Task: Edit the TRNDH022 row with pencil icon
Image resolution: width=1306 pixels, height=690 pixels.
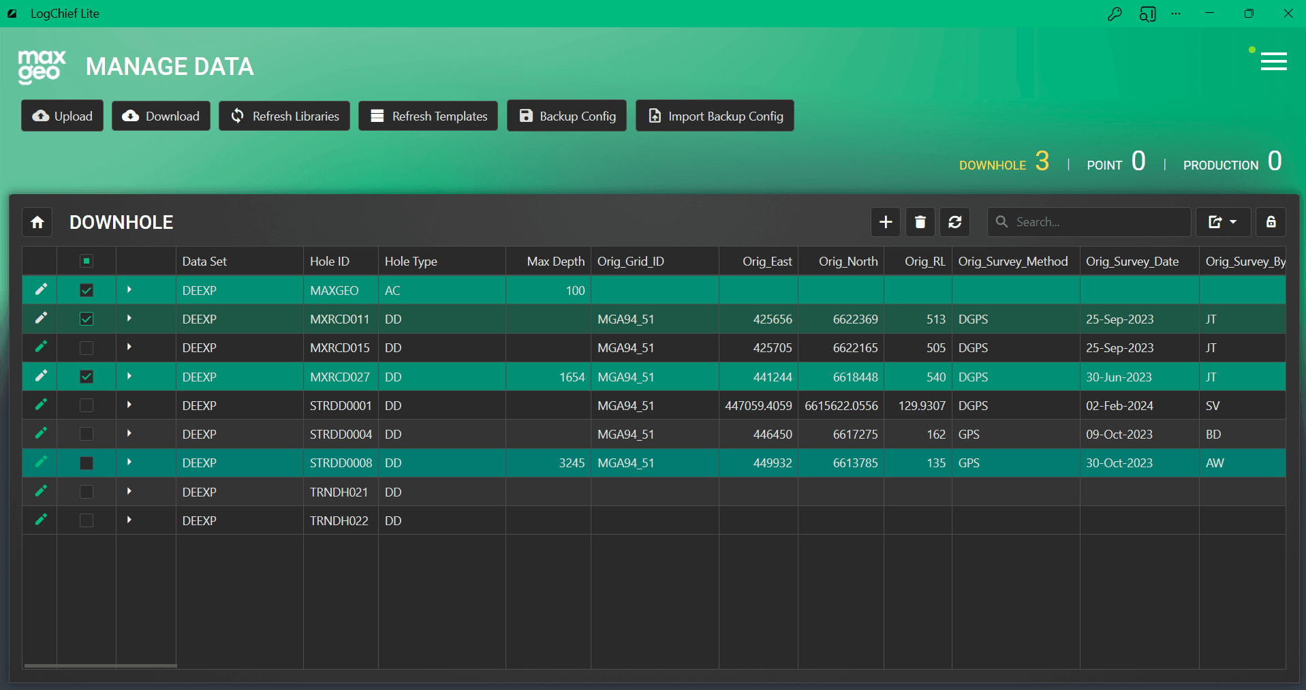Action: click(41, 520)
